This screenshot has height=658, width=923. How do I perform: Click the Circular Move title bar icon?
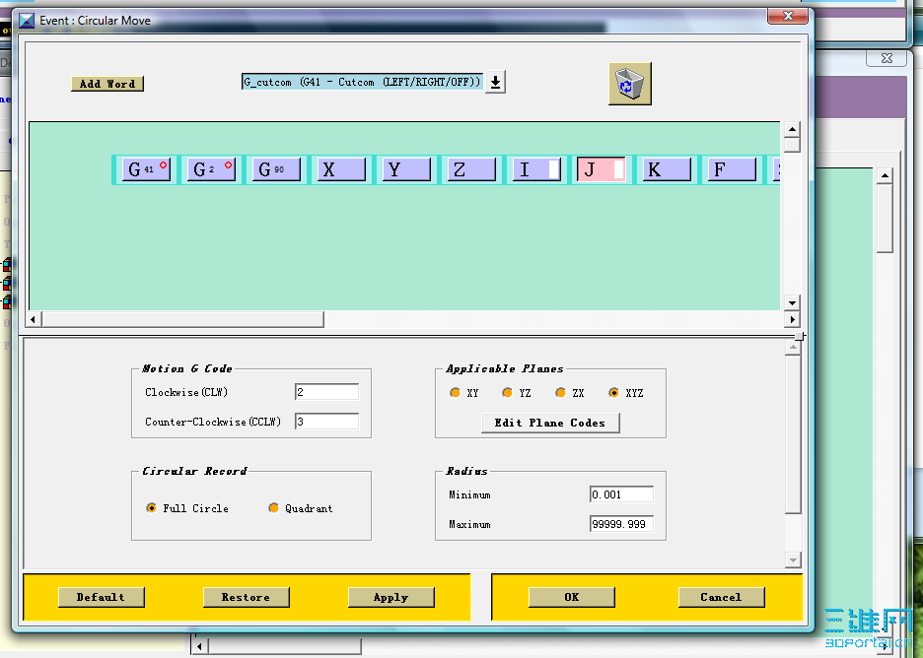coord(27,21)
